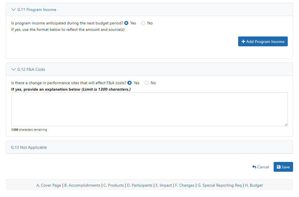Expand the G.13 Not Applicable section

point(29,147)
